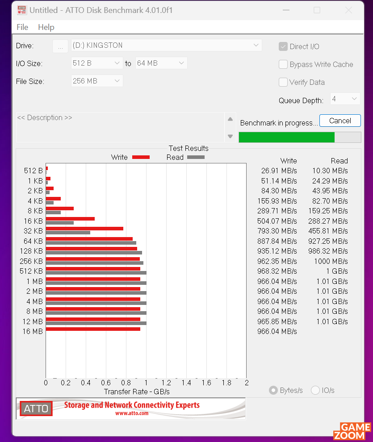Toggle the Direct I/O checkbox

[283, 46]
